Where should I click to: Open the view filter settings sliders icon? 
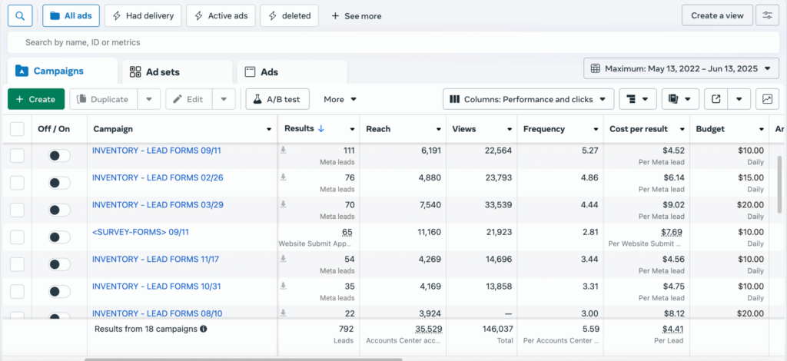(x=767, y=15)
